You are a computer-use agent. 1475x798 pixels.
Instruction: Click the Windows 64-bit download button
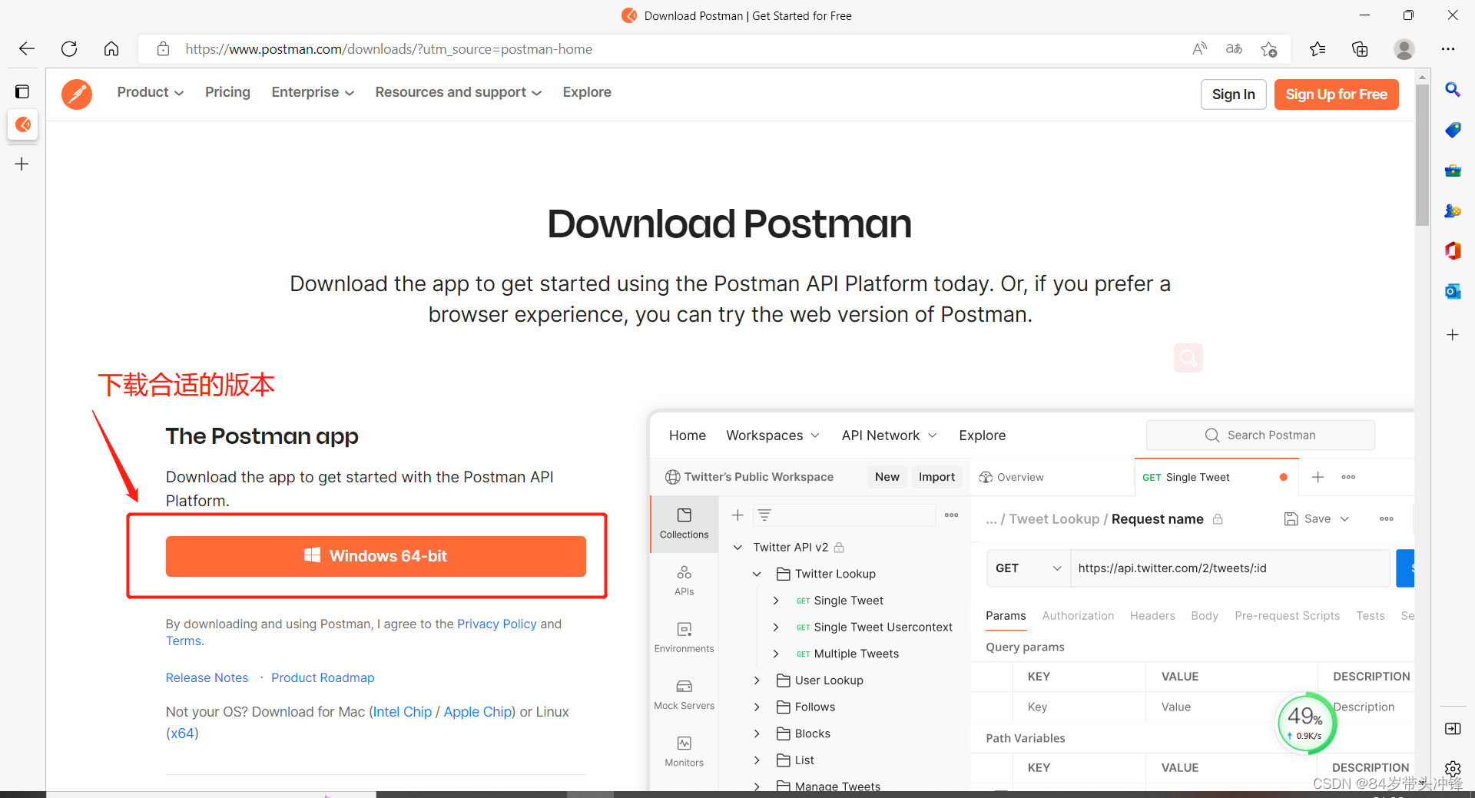[x=376, y=556]
